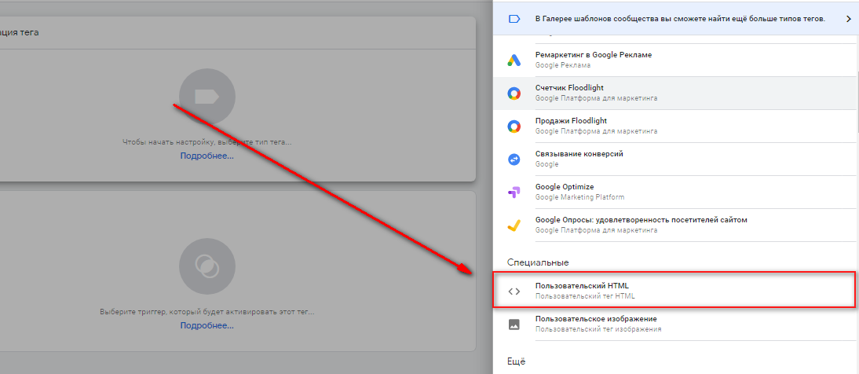859x374 pixels.
Task: Click the conversion linker blue icon
Action: click(514, 159)
